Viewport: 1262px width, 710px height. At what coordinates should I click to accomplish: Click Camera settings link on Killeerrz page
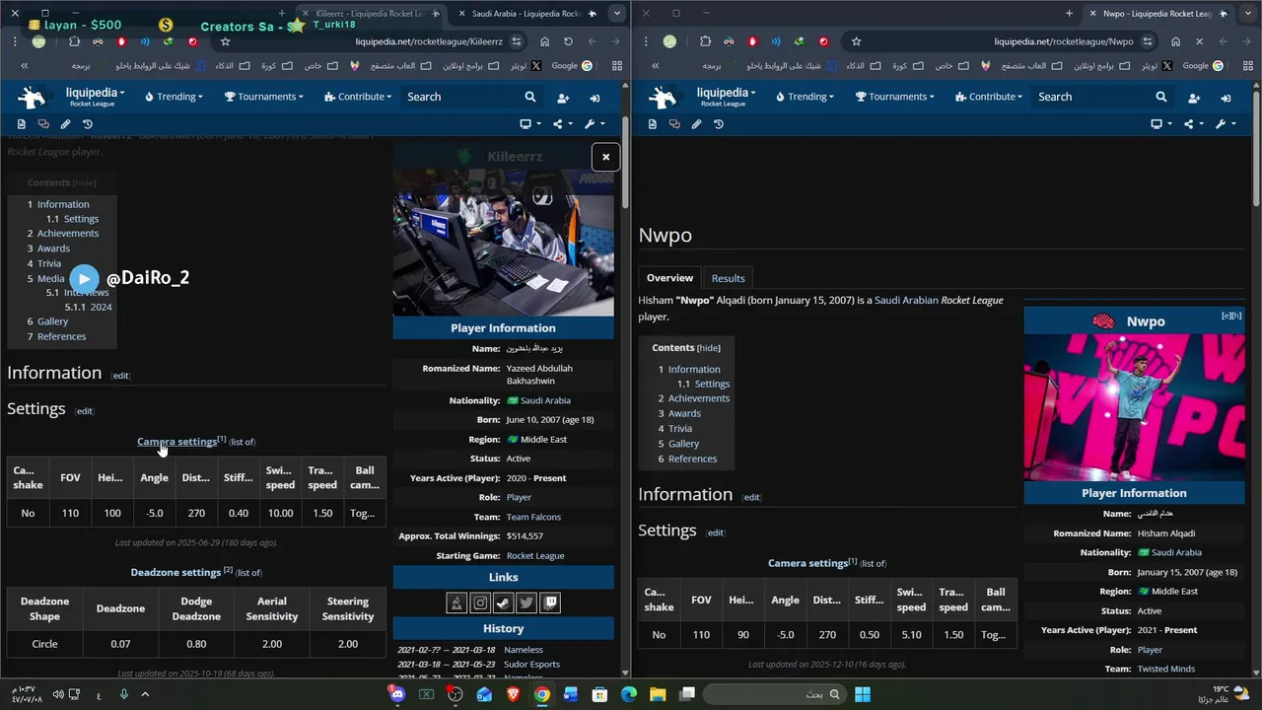[x=176, y=442]
